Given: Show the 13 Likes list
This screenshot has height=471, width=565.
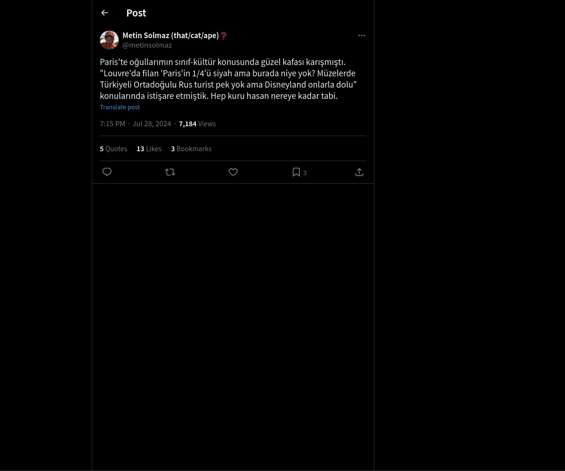Looking at the screenshot, I should (x=149, y=148).
